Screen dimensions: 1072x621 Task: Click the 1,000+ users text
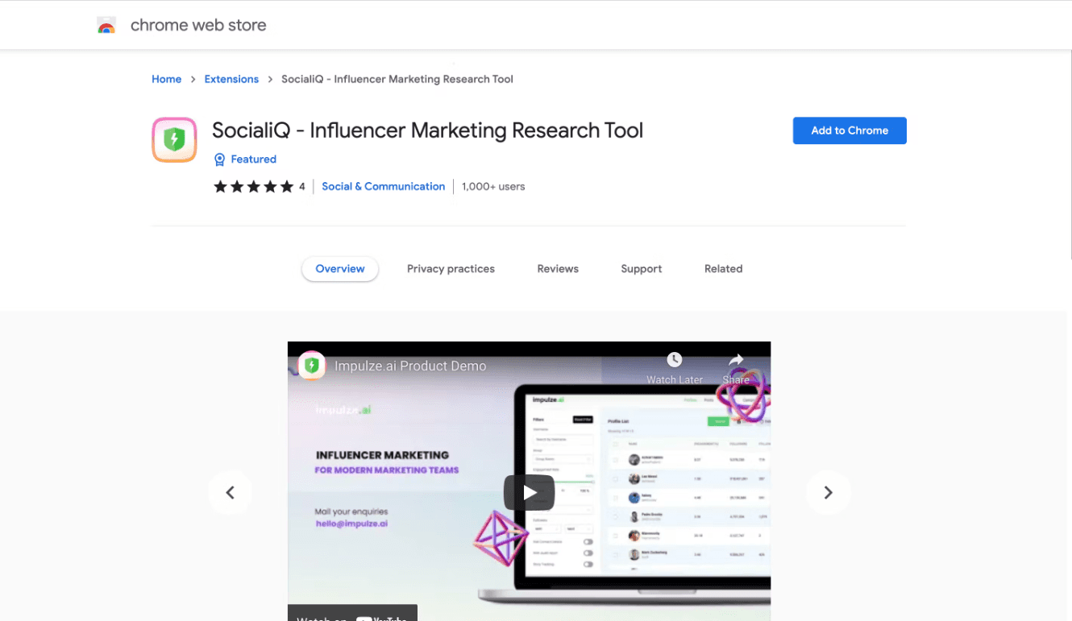493,186
